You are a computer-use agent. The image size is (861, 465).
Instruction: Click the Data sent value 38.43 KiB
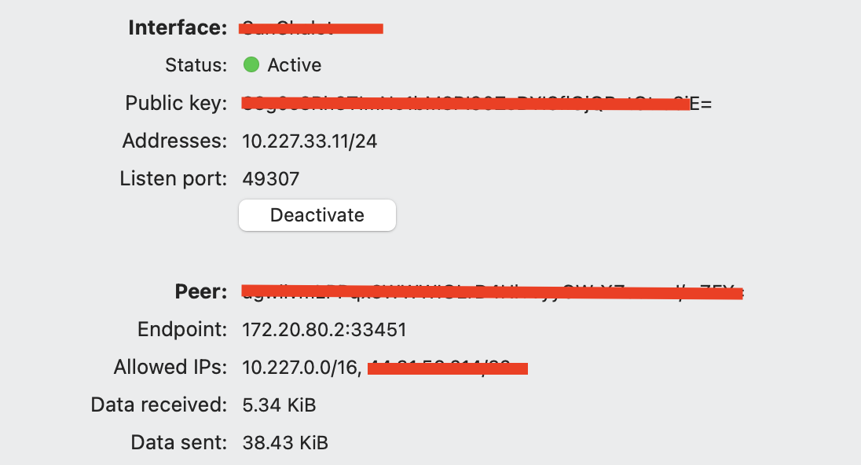coord(285,442)
